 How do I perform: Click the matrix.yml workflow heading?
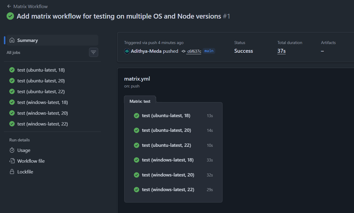tap(137, 79)
